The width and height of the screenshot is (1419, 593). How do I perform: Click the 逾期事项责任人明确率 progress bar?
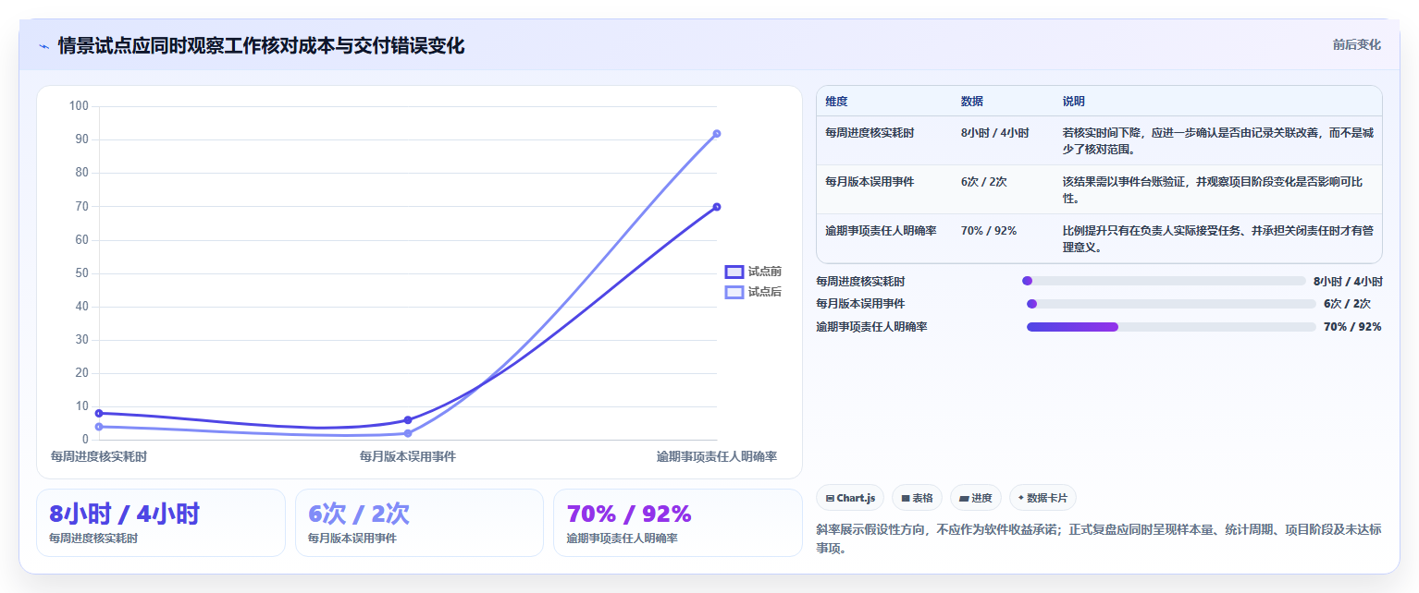(1171, 327)
